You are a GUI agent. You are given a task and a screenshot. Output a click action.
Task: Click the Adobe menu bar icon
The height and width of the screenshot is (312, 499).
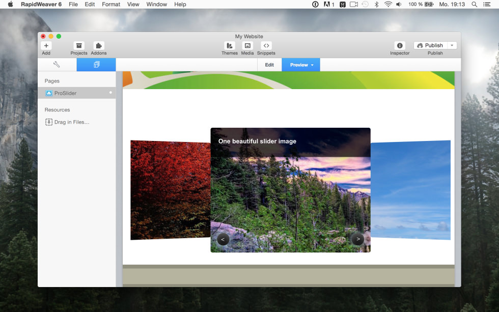[x=329, y=4]
